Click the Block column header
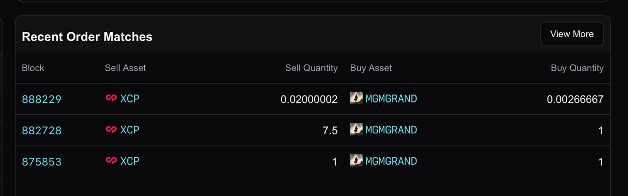This screenshot has height=196, width=628. (33, 68)
